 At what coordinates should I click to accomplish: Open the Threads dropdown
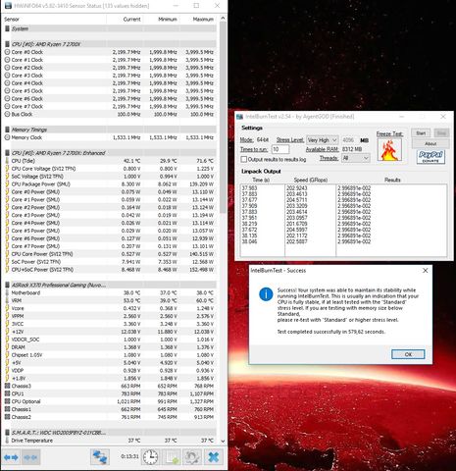tap(356, 158)
